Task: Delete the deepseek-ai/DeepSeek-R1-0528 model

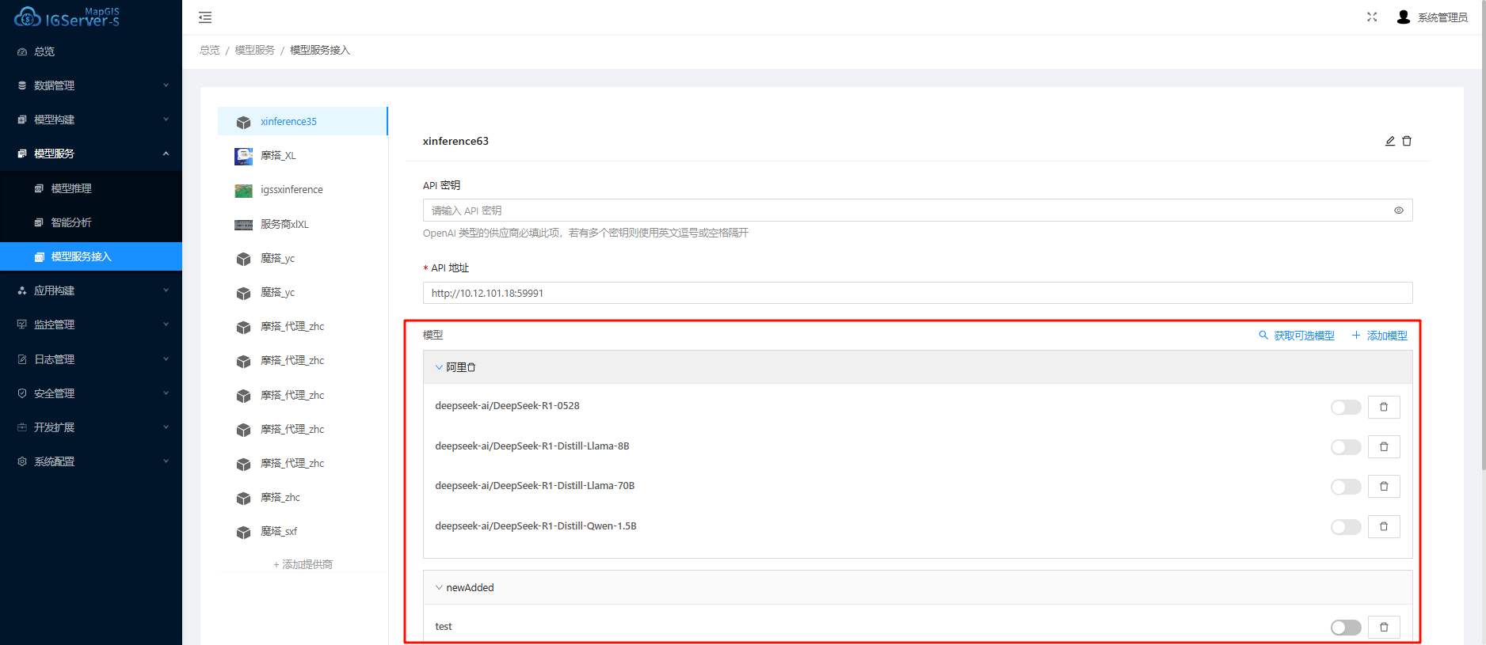Action: point(1384,407)
